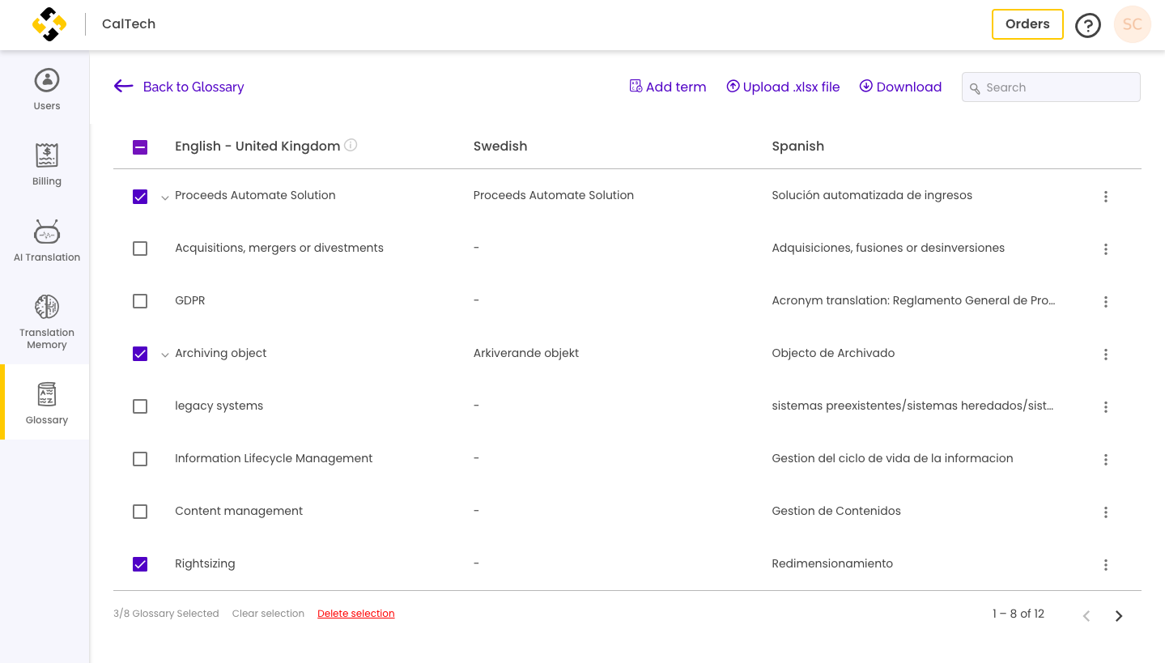Check the GDPR row checkbox
1165x663 pixels.
pyautogui.click(x=140, y=301)
